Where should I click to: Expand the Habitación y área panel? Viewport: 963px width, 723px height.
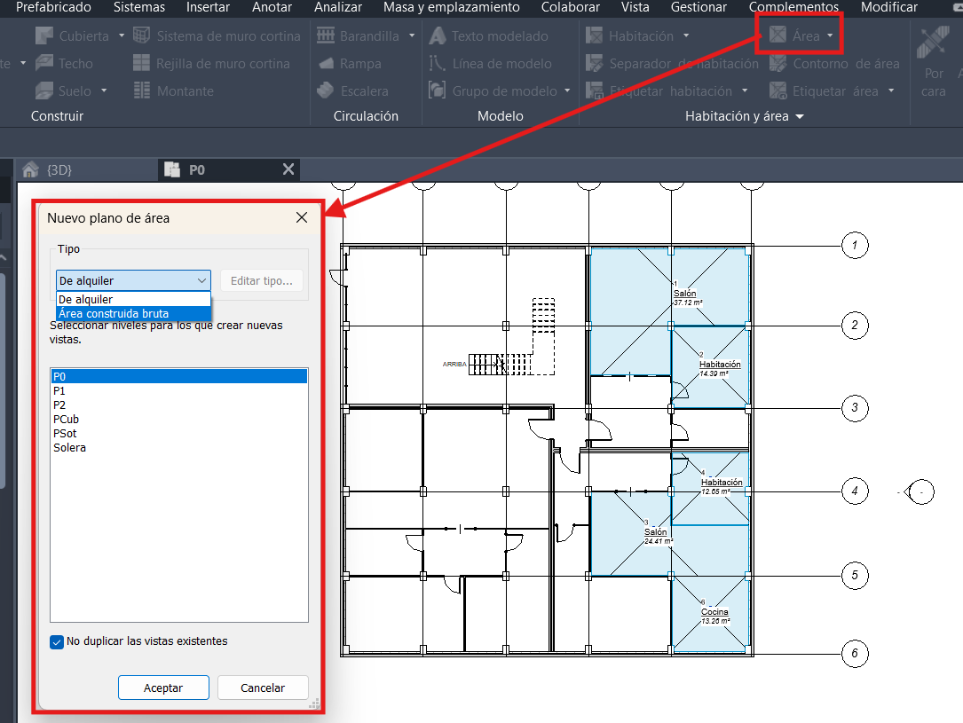[x=800, y=117]
